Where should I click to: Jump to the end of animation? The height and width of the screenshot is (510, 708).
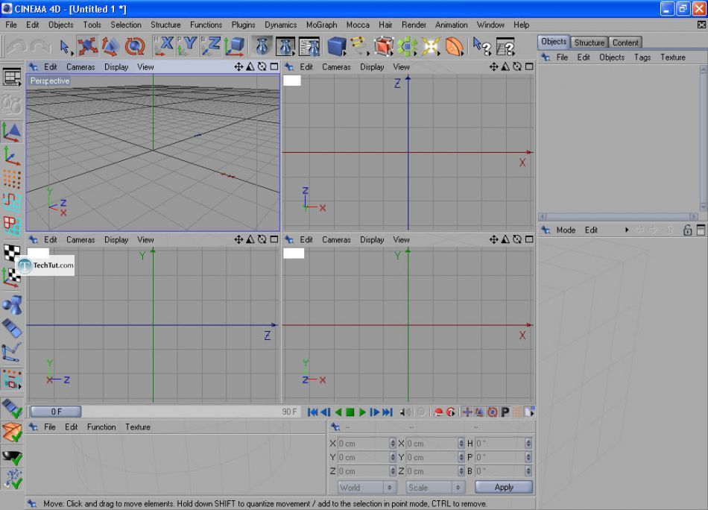pos(388,412)
